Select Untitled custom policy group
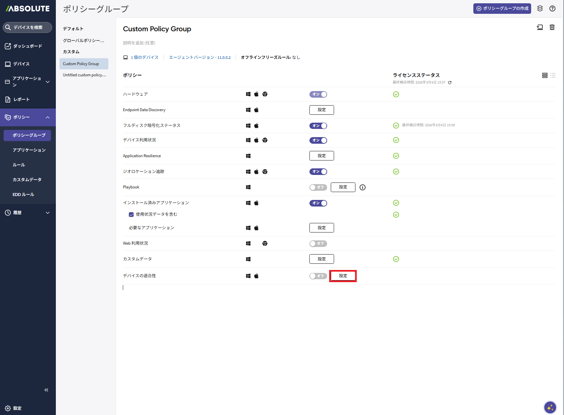This screenshot has width=564, height=415. [84, 75]
